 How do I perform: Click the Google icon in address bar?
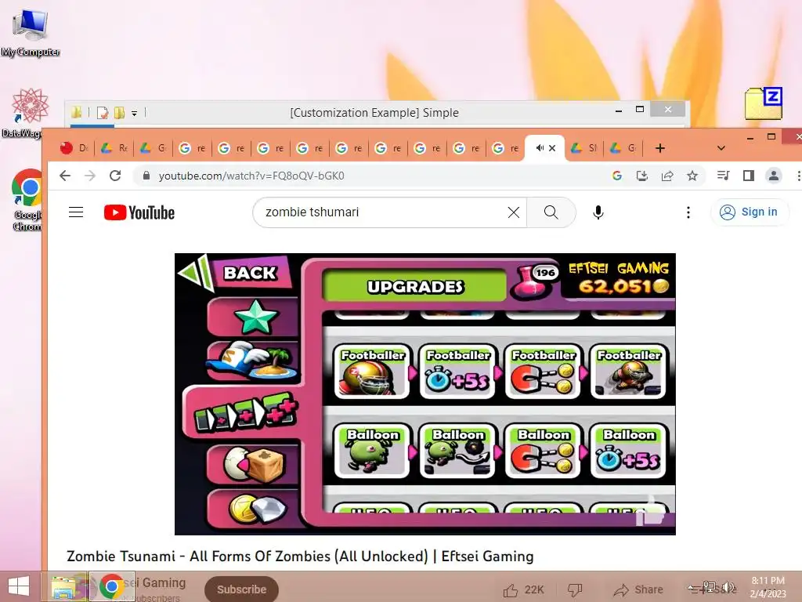pos(617,176)
